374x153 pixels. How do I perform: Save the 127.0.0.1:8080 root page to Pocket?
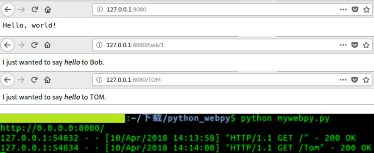(355, 9)
